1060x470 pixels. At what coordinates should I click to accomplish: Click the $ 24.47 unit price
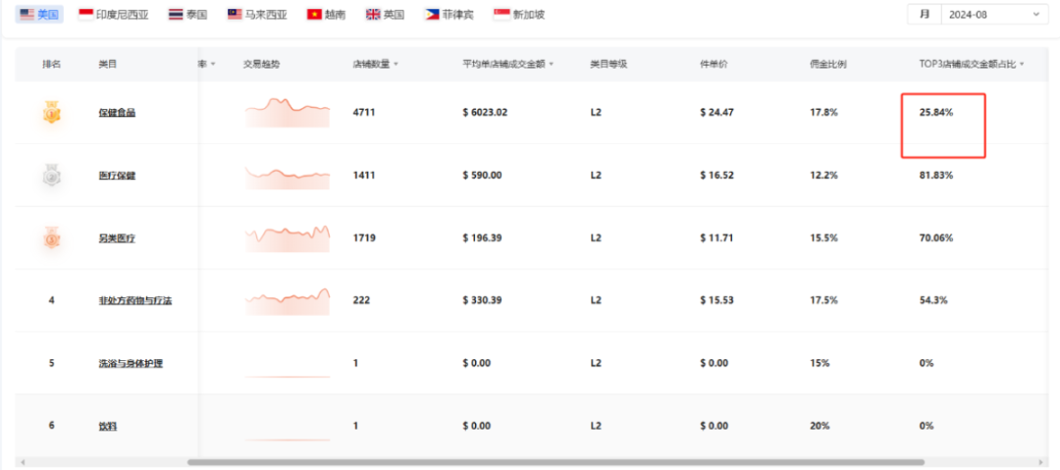tap(716, 113)
